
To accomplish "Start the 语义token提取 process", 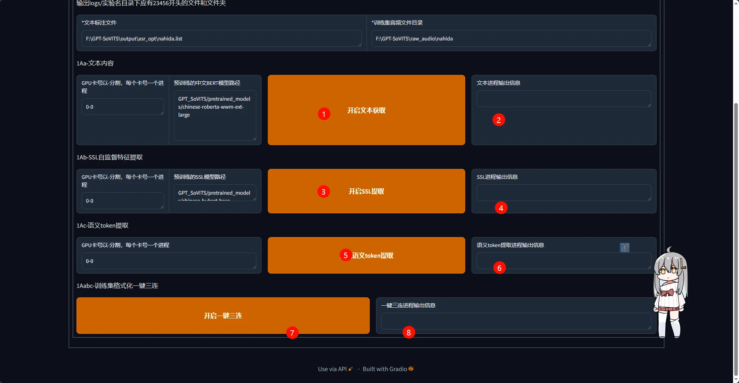I will (366, 255).
